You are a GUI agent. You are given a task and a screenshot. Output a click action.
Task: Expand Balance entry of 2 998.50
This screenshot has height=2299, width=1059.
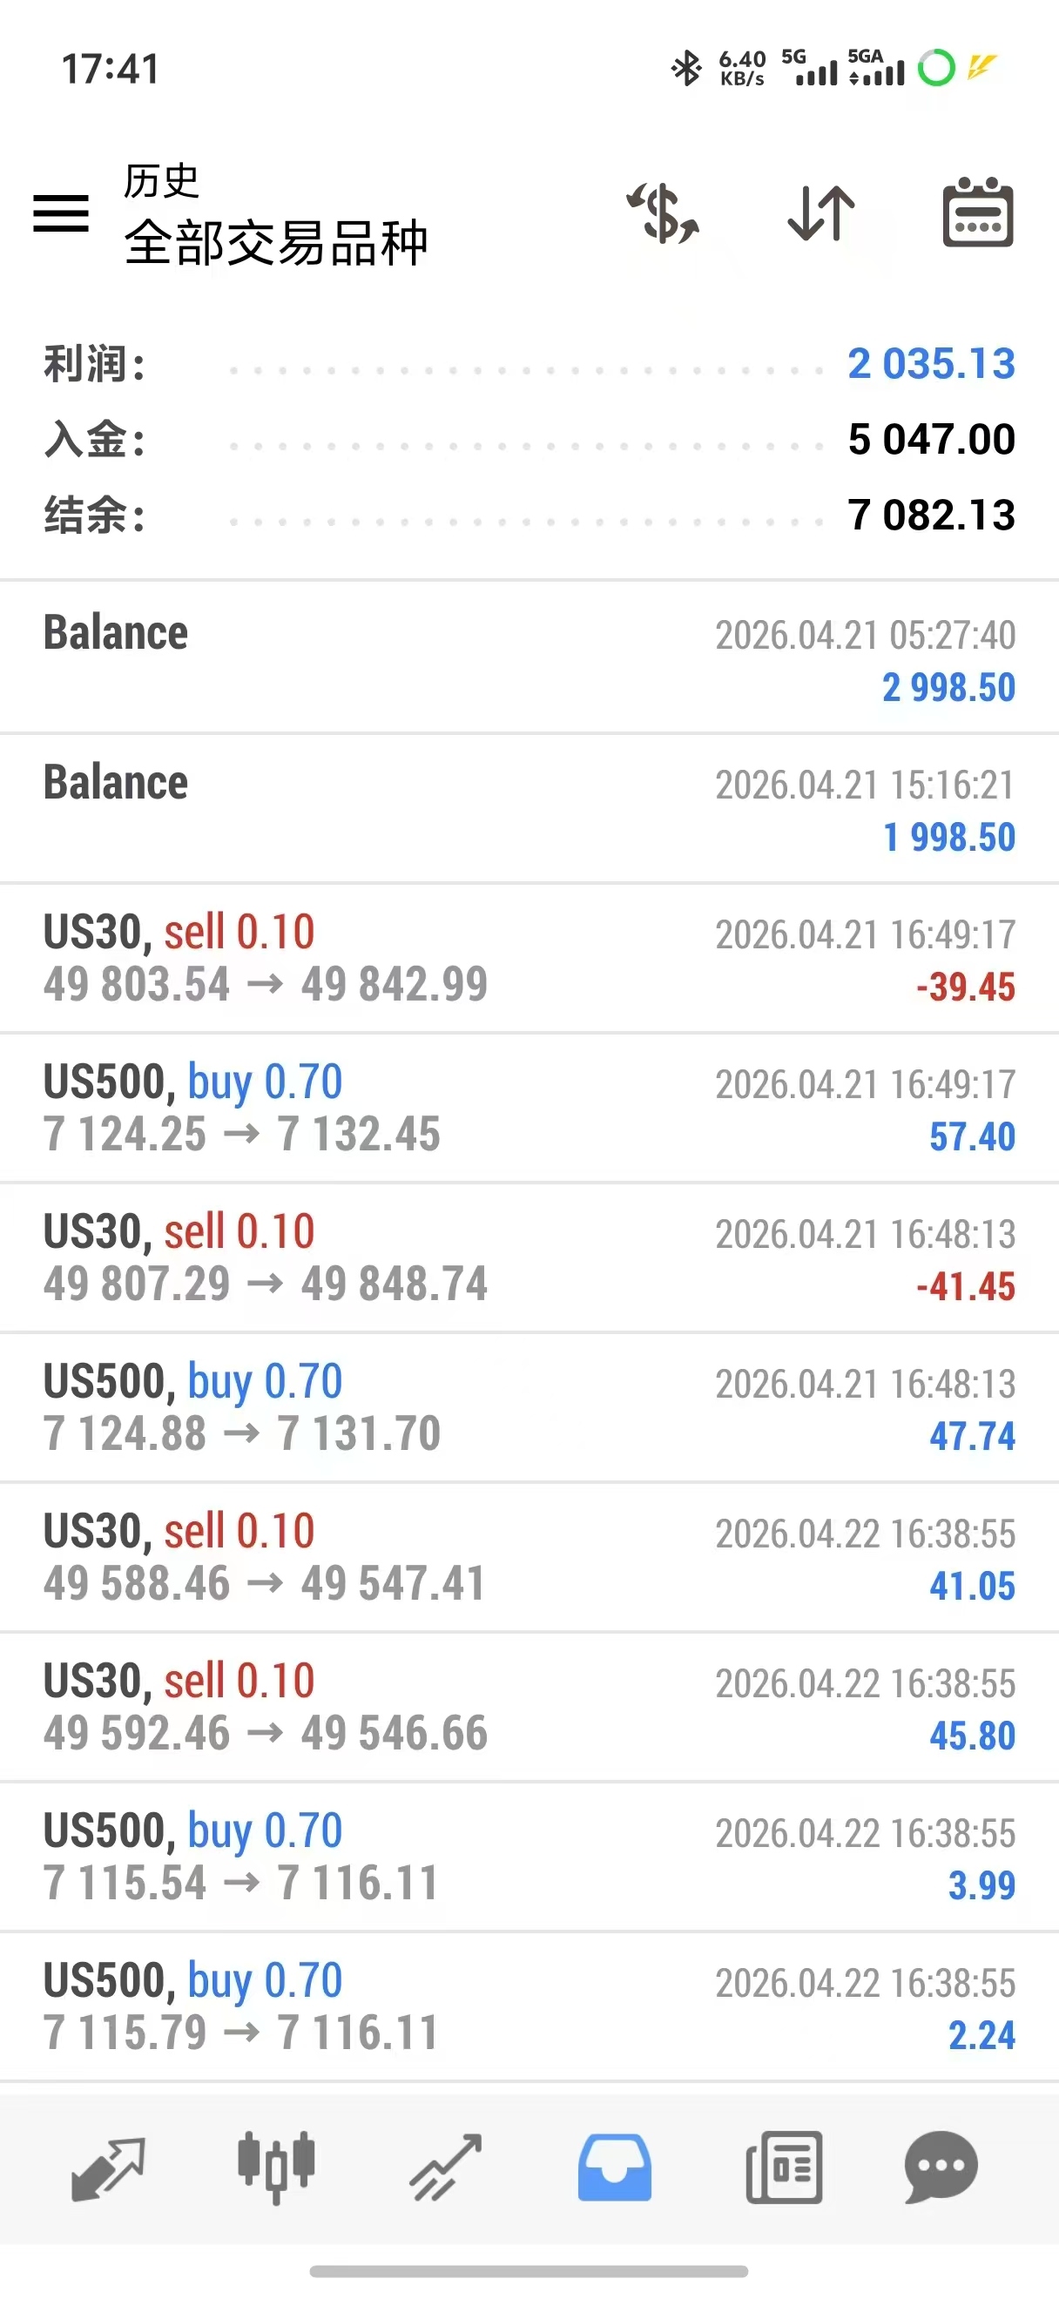[529, 658]
